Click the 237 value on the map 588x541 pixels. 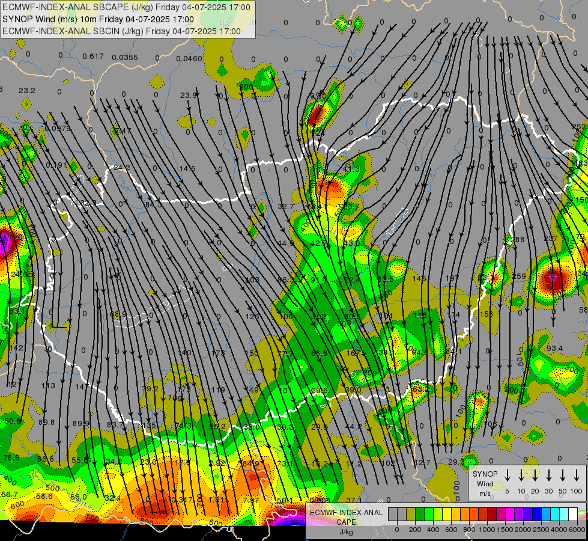click(551, 239)
